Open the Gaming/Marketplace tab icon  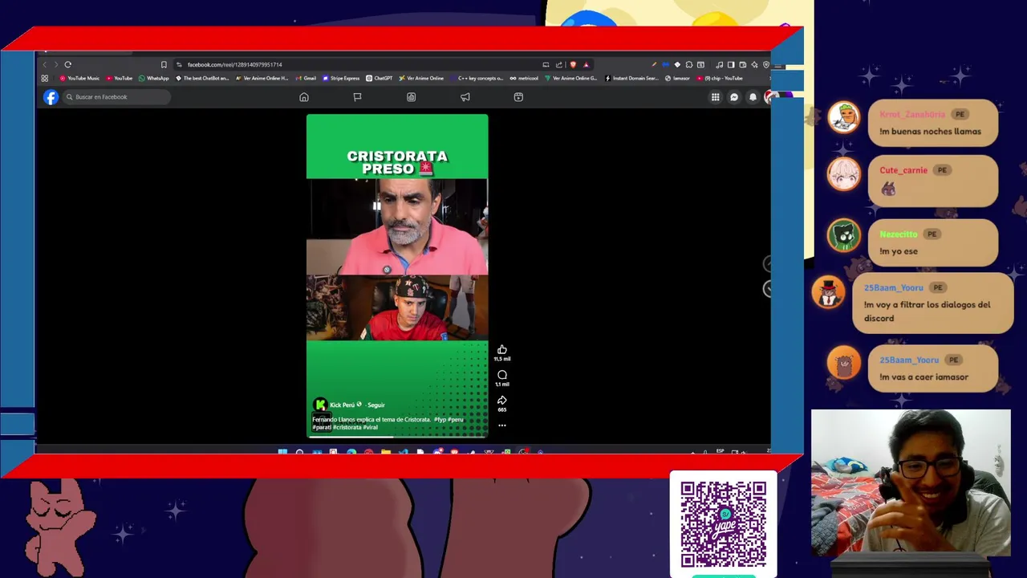(518, 97)
